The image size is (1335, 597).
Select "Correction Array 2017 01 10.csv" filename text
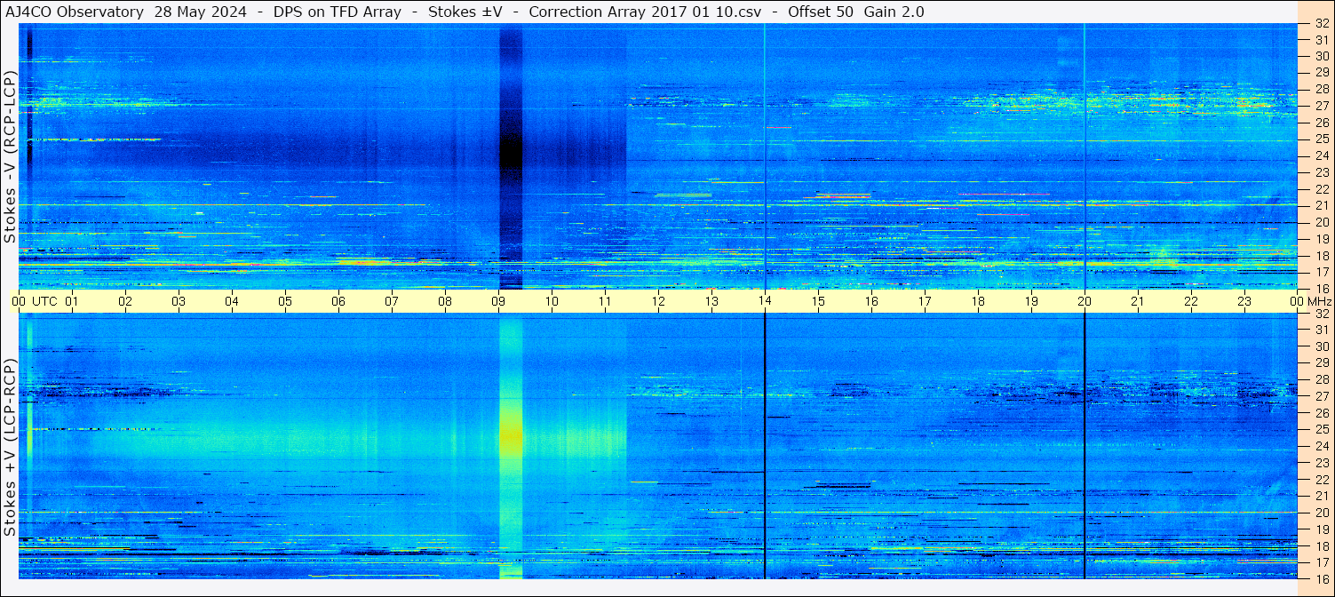(646, 12)
